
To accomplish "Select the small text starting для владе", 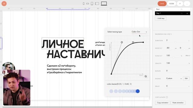I will coord(100,43).
